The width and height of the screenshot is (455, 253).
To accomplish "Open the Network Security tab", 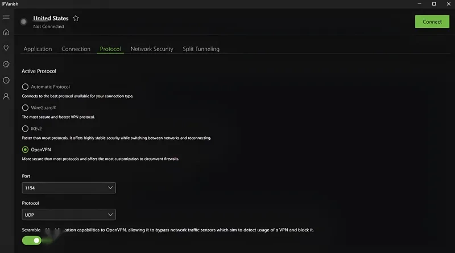I will tap(152, 49).
